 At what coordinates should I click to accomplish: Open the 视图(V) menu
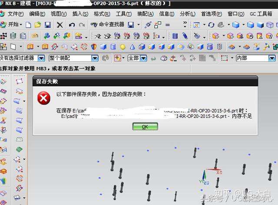pyautogui.click(x=59, y=14)
